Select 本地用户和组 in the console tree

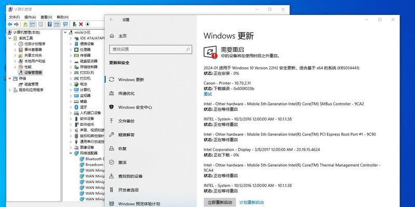(35, 61)
